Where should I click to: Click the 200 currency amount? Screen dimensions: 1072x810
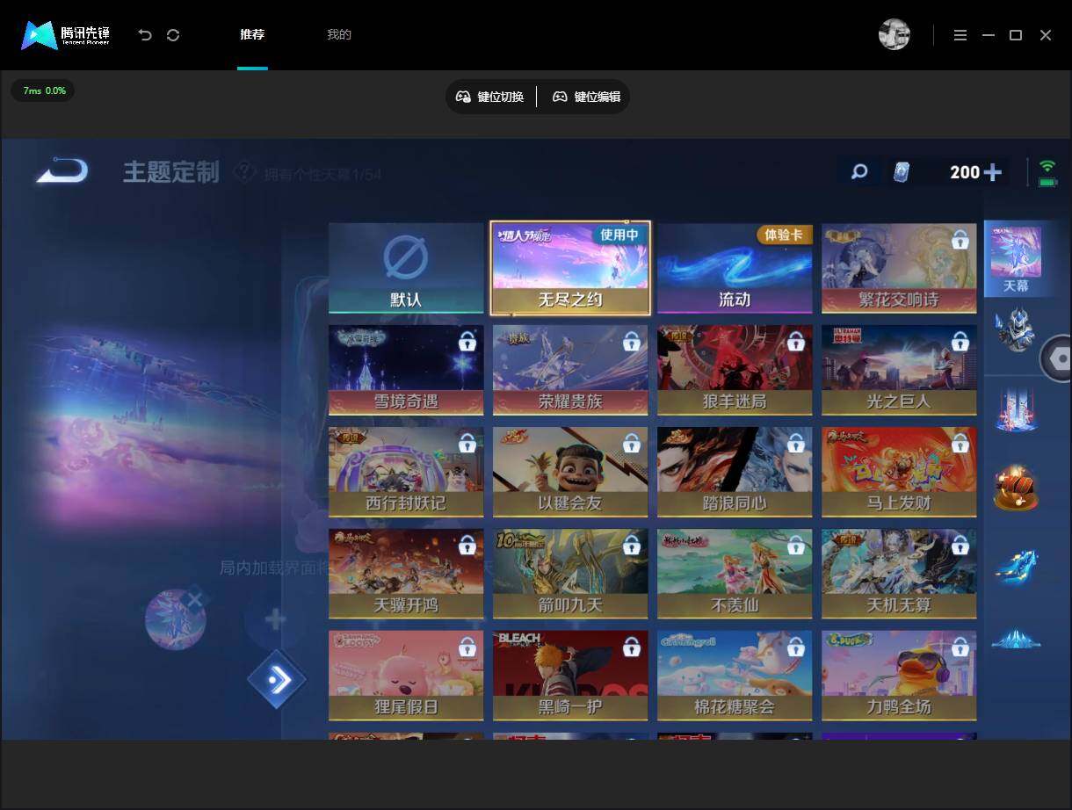tap(964, 172)
